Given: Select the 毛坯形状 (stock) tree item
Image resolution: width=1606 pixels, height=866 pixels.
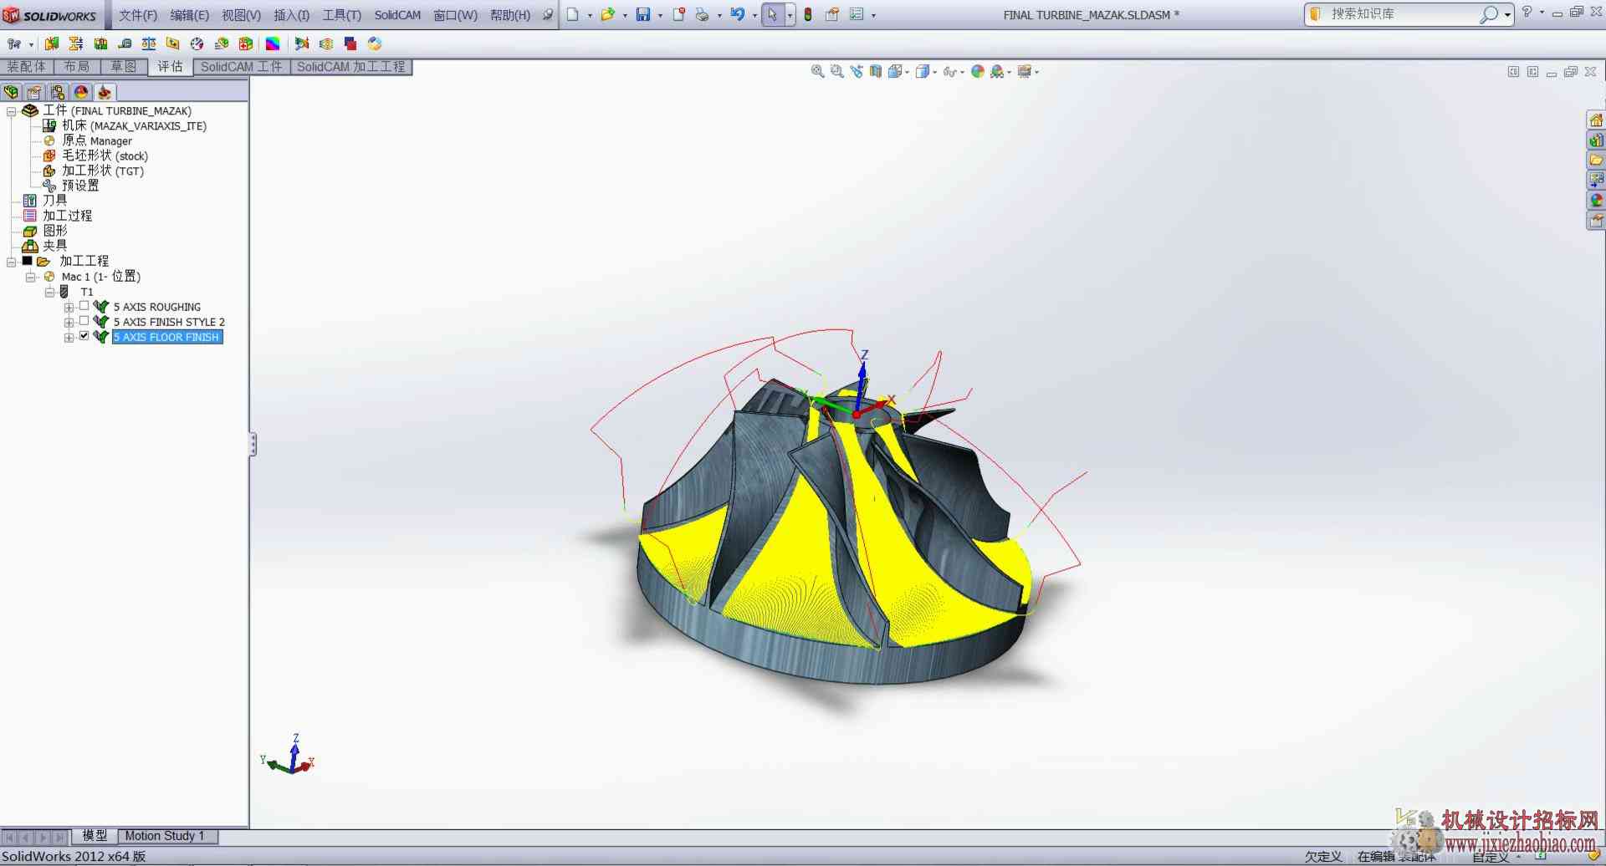Looking at the screenshot, I should 105,155.
